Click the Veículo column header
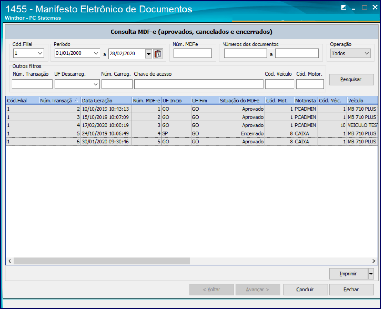Screen dimensions: 381x309 [x=362, y=101]
